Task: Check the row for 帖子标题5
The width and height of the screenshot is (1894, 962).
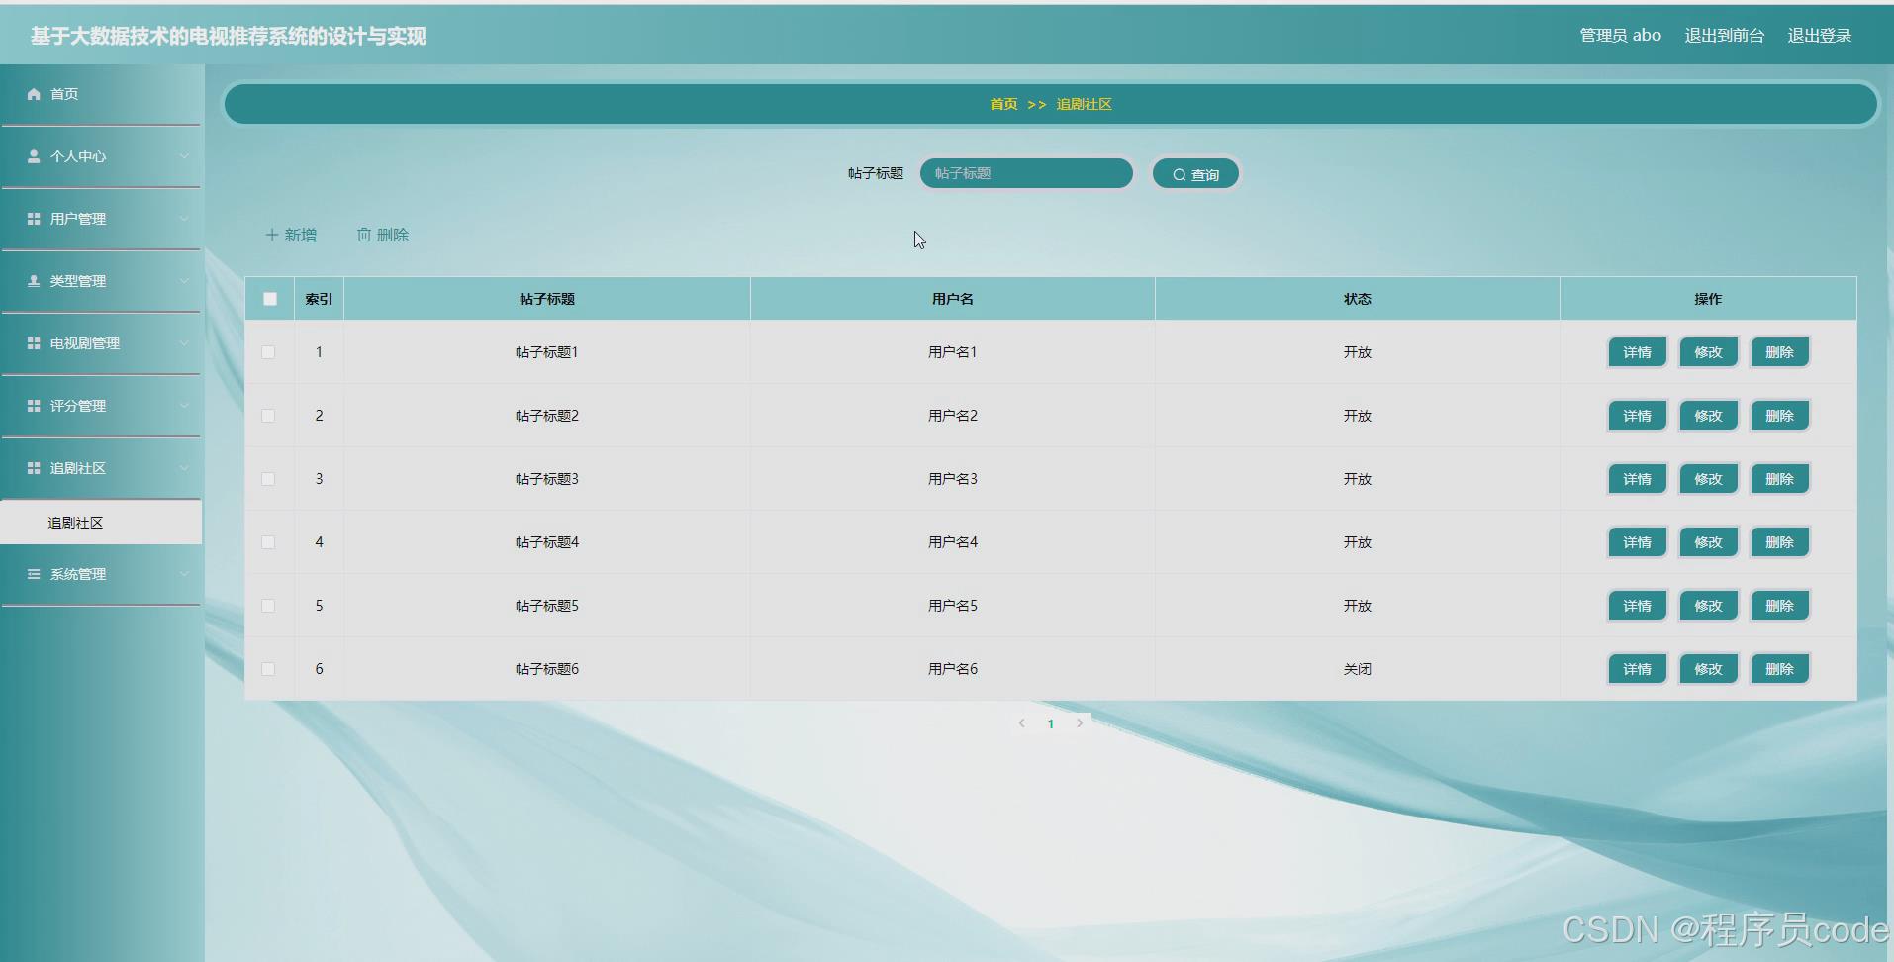Action: tap(268, 606)
